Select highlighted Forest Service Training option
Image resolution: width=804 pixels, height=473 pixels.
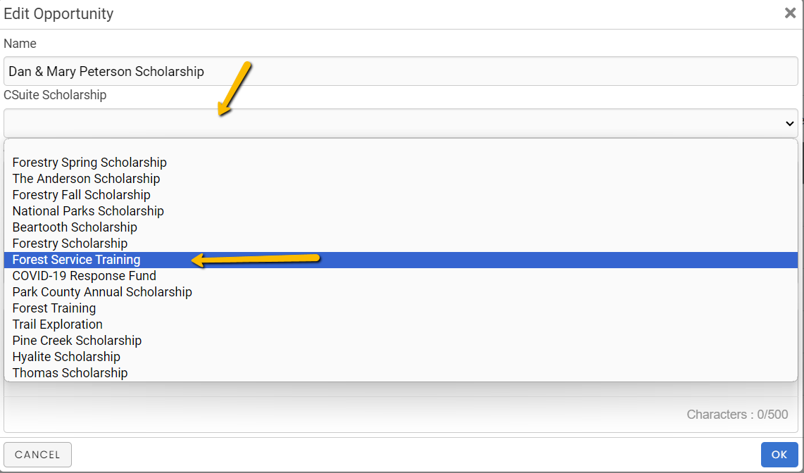[76, 260]
